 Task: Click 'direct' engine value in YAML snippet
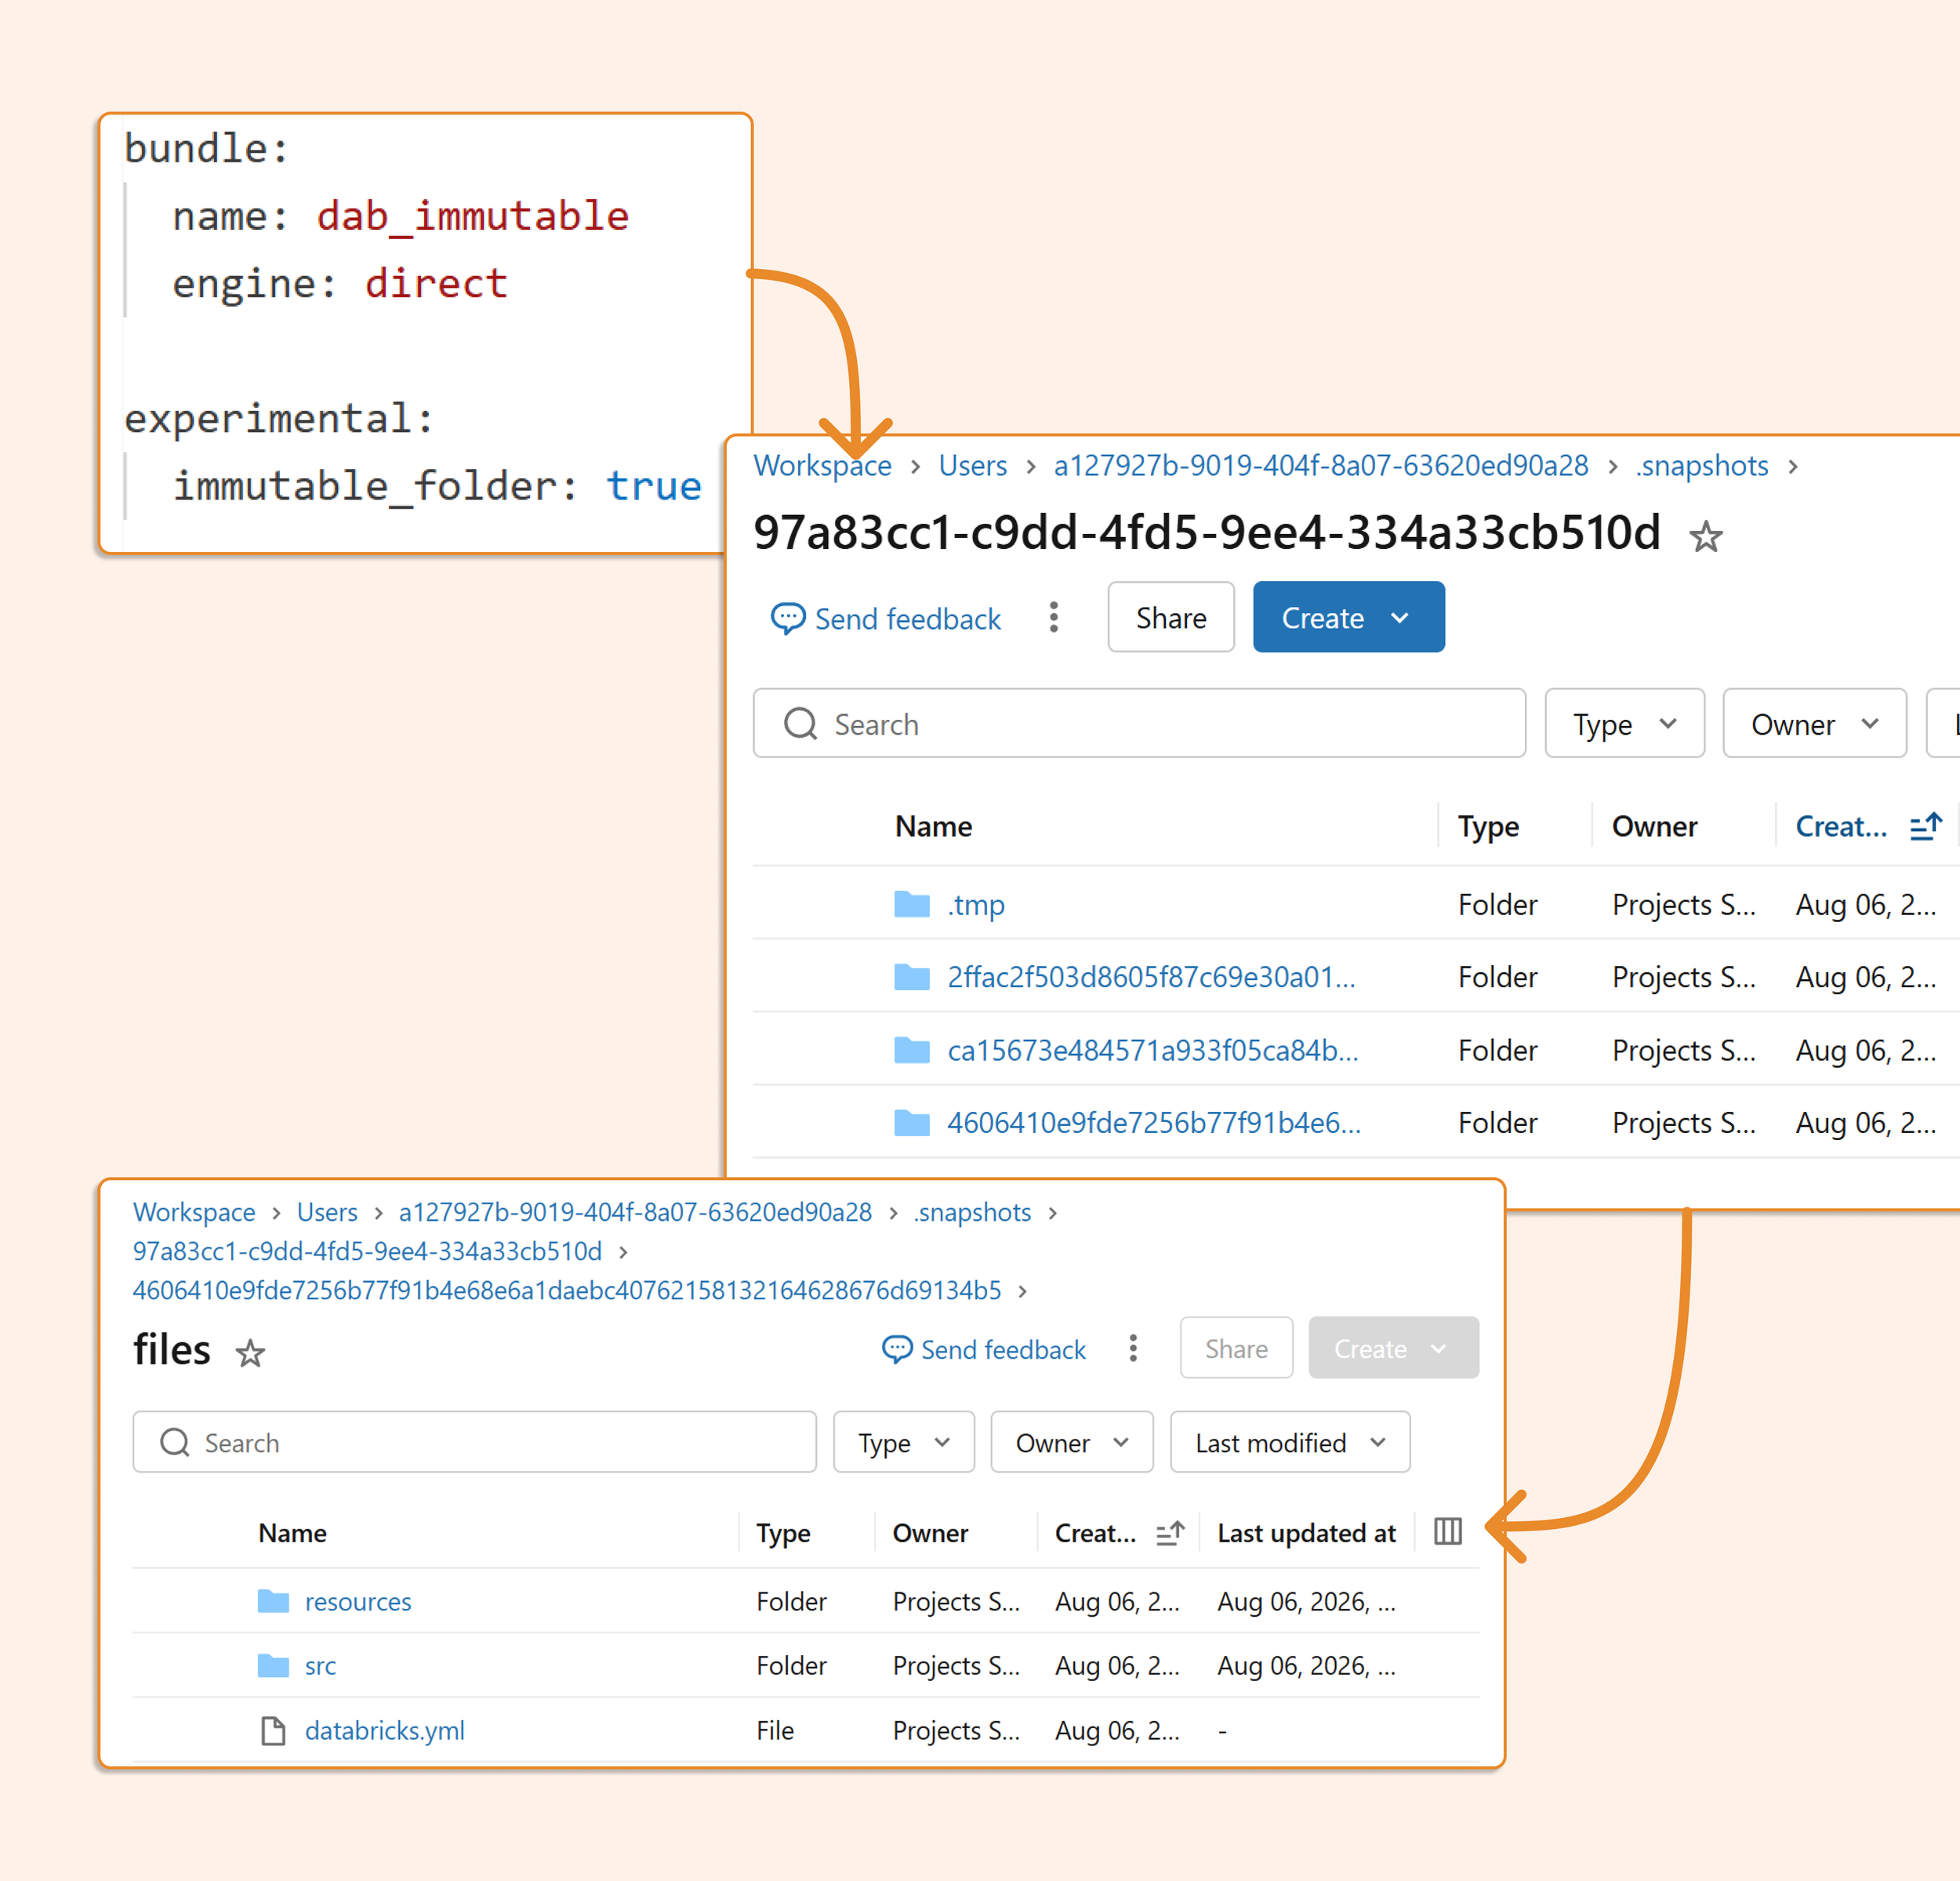(436, 283)
